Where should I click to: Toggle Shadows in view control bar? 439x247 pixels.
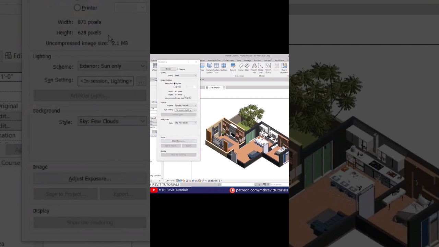pyautogui.click(x=187, y=181)
